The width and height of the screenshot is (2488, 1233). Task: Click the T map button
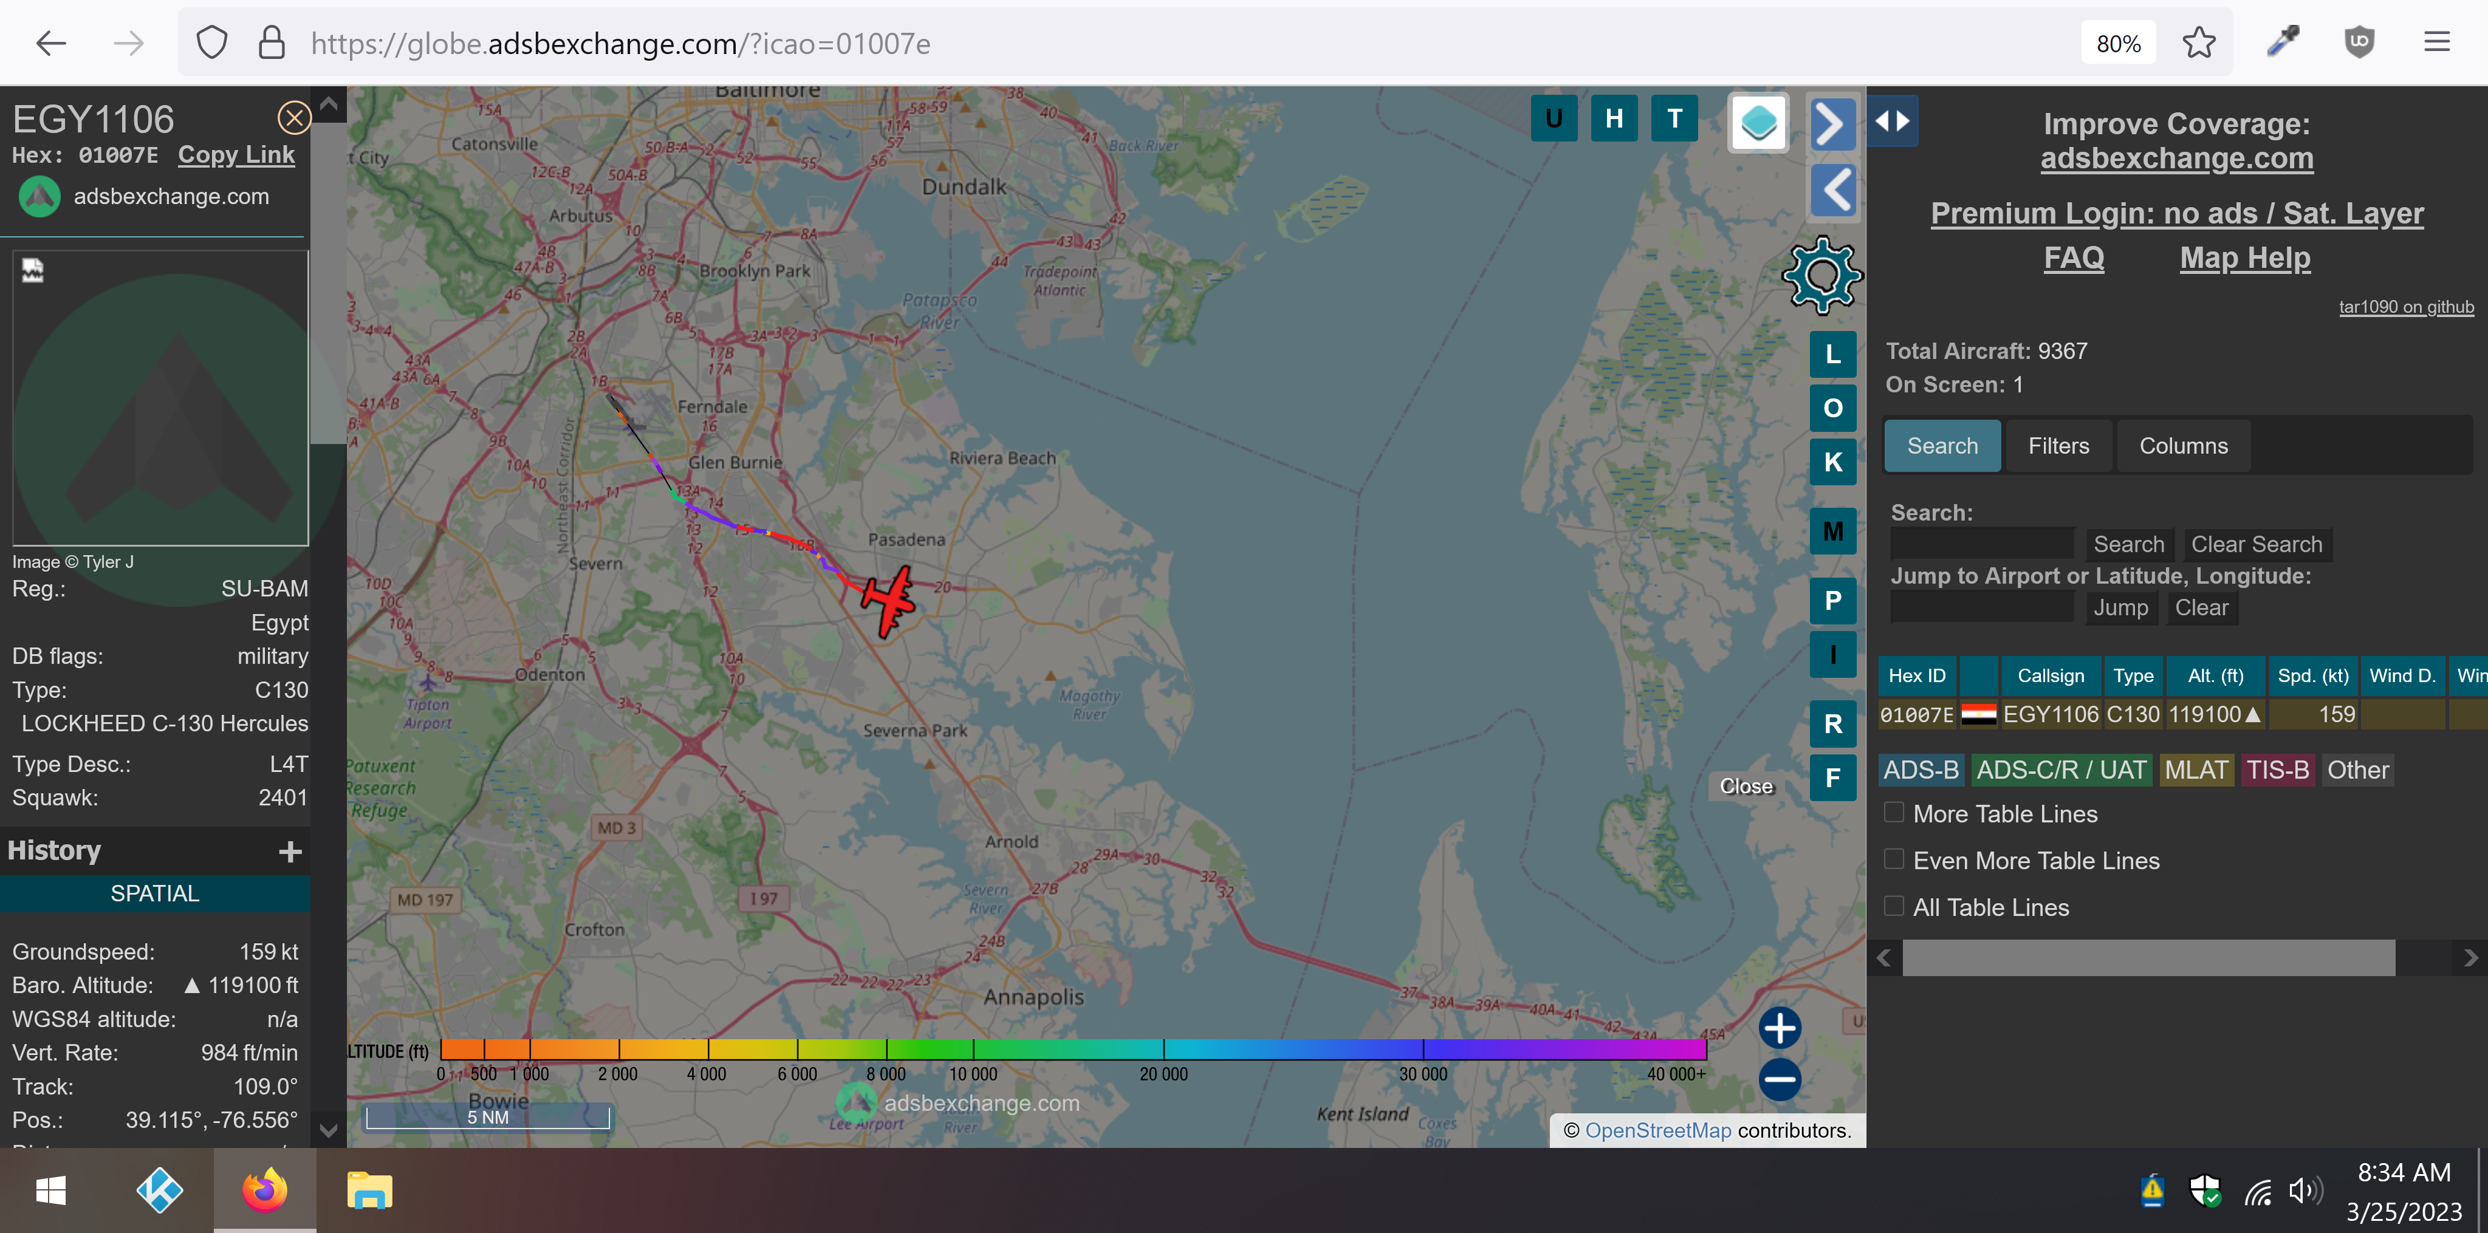pyautogui.click(x=1674, y=119)
